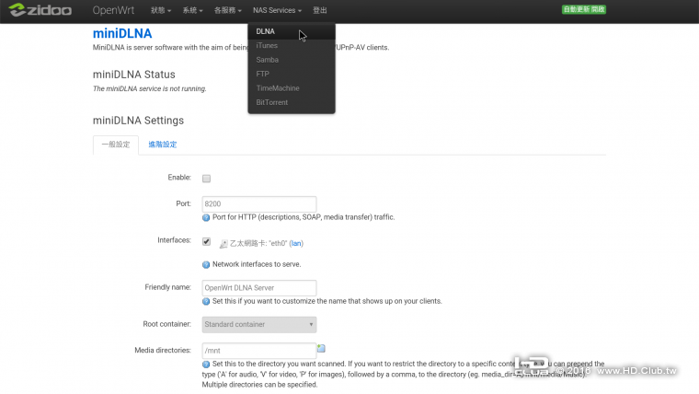699x394 pixels.
Task: Select TimeMachine from NAS Services menu
Action: click(x=292, y=88)
